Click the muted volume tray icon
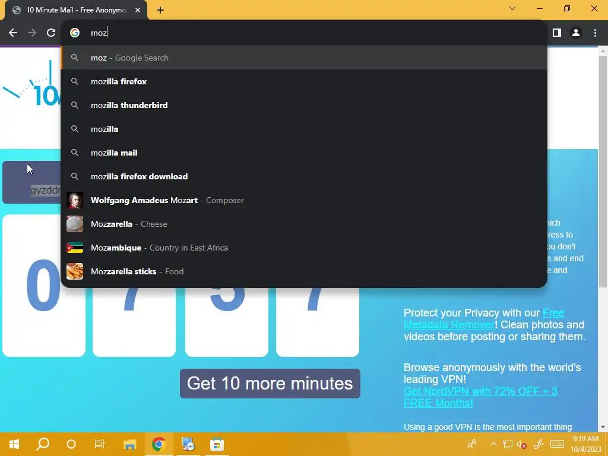The height and width of the screenshot is (456, 608). pos(521,444)
